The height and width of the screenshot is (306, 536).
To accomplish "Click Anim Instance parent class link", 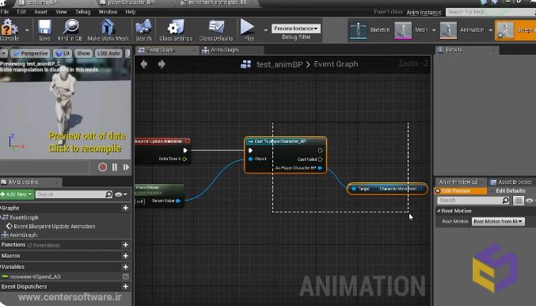I will click(424, 13).
